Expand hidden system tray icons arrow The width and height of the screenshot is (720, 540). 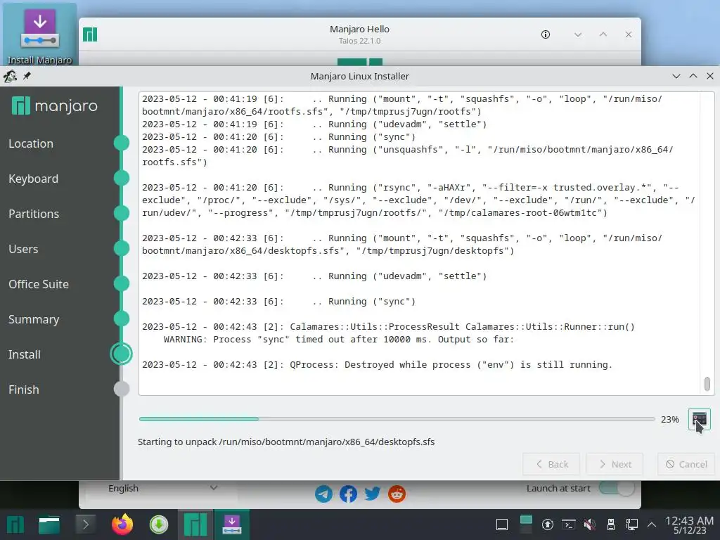[x=652, y=525]
